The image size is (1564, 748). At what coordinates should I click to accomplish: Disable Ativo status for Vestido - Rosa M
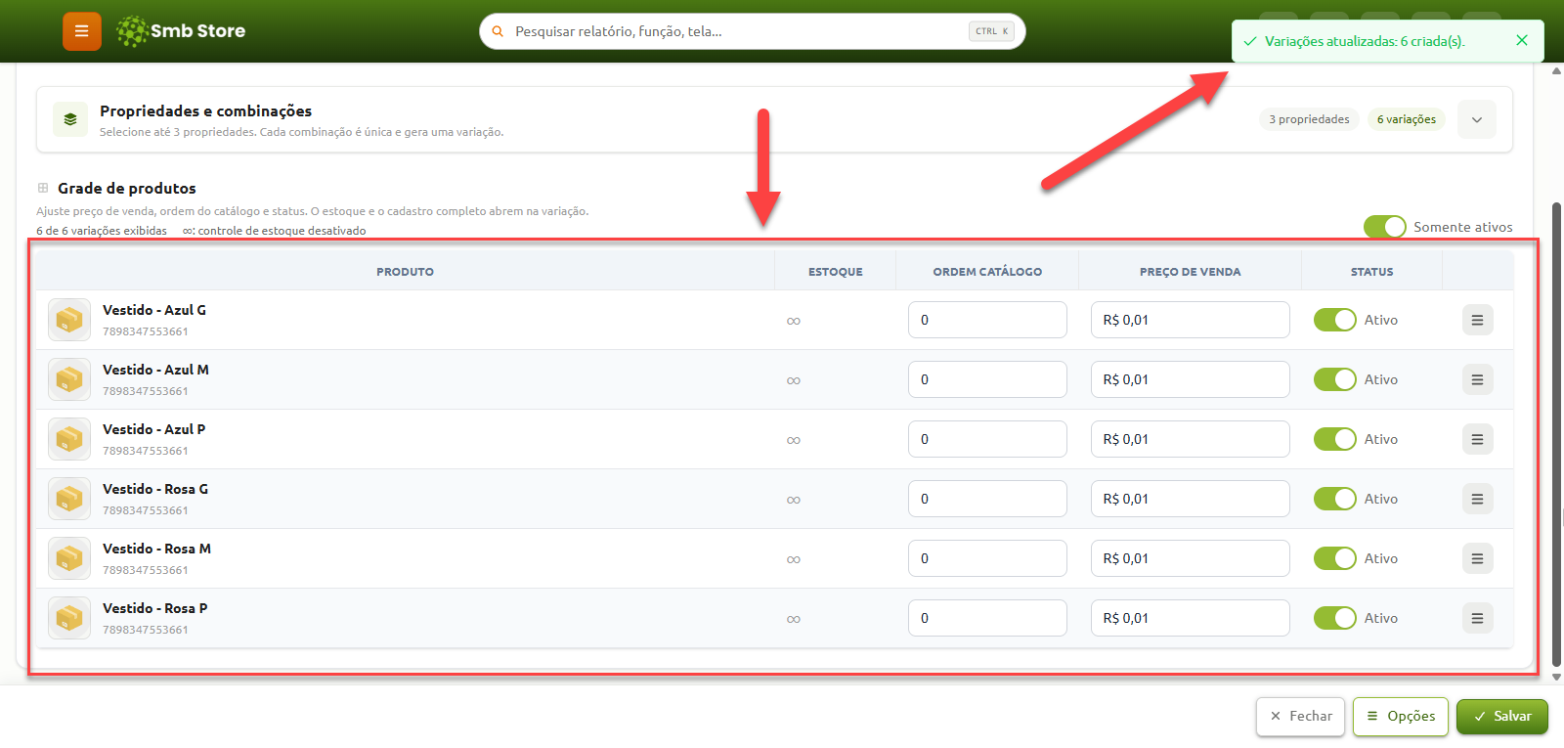(1335, 558)
